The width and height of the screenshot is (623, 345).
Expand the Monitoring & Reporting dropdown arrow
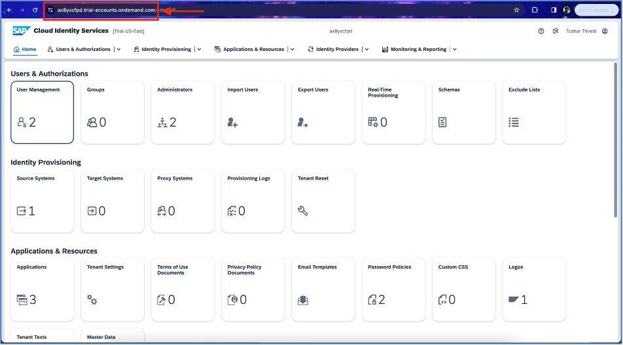coord(455,49)
